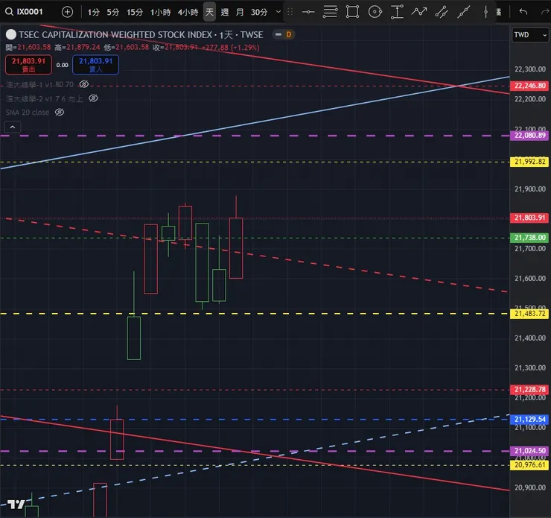Select the 1分 timeframe
This screenshot has height=518, width=551.
click(x=94, y=13)
